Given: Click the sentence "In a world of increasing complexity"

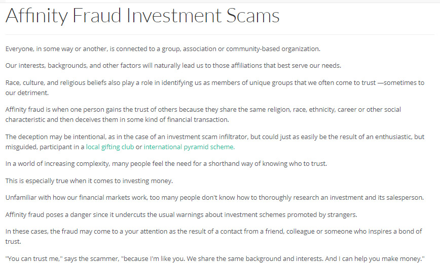Looking at the screenshot, I should (x=166, y=164).
